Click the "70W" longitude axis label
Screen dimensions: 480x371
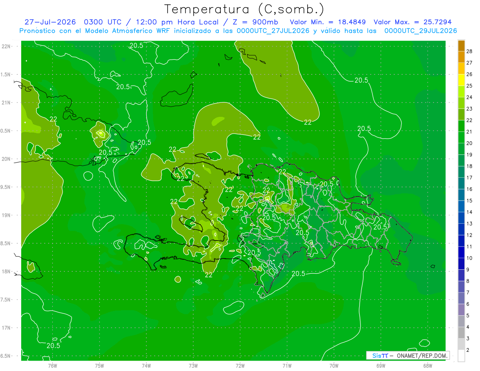tap(334, 365)
